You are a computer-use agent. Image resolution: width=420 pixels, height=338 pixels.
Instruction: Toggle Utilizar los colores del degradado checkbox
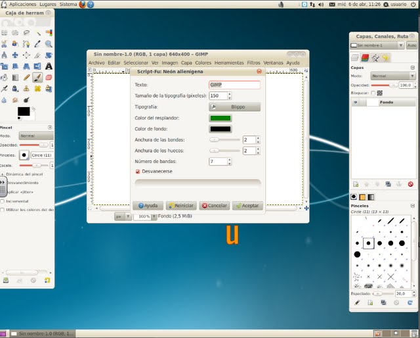[3, 210]
